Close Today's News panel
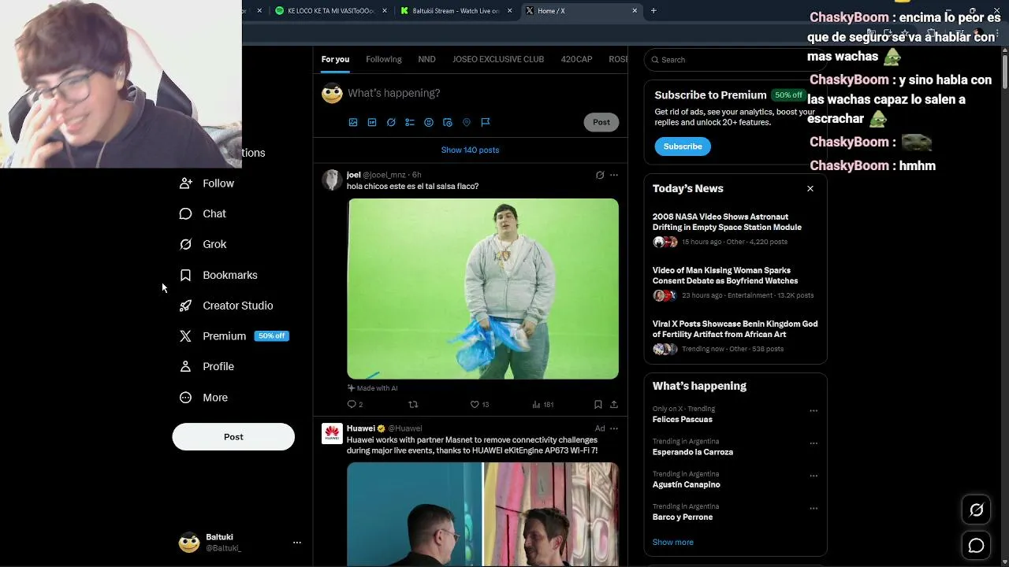 tap(810, 188)
